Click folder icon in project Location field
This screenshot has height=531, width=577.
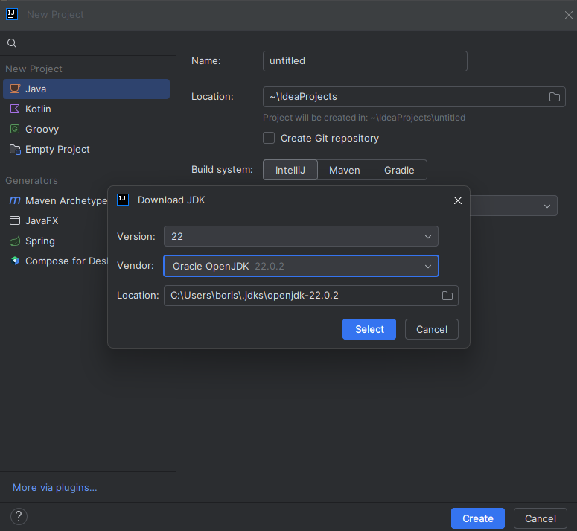(x=555, y=97)
